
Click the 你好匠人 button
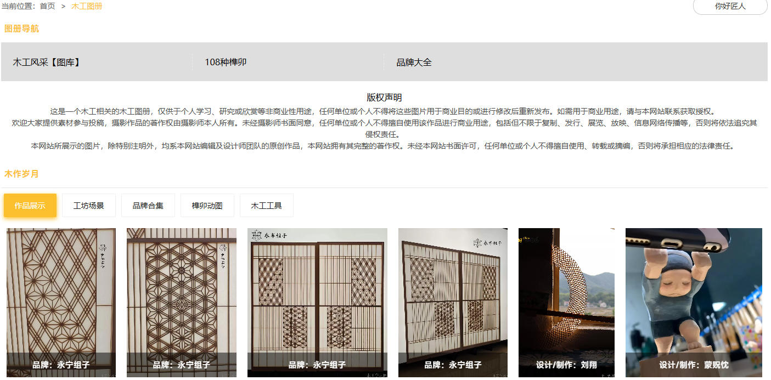(730, 6)
